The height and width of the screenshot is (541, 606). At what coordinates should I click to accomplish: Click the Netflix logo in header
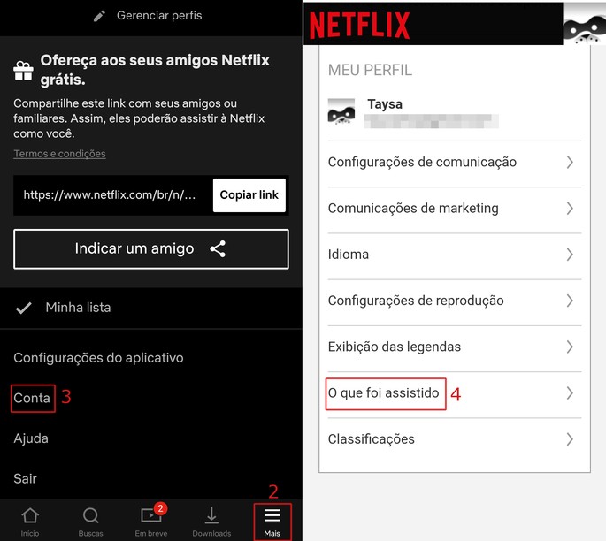pyautogui.click(x=359, y=26)
